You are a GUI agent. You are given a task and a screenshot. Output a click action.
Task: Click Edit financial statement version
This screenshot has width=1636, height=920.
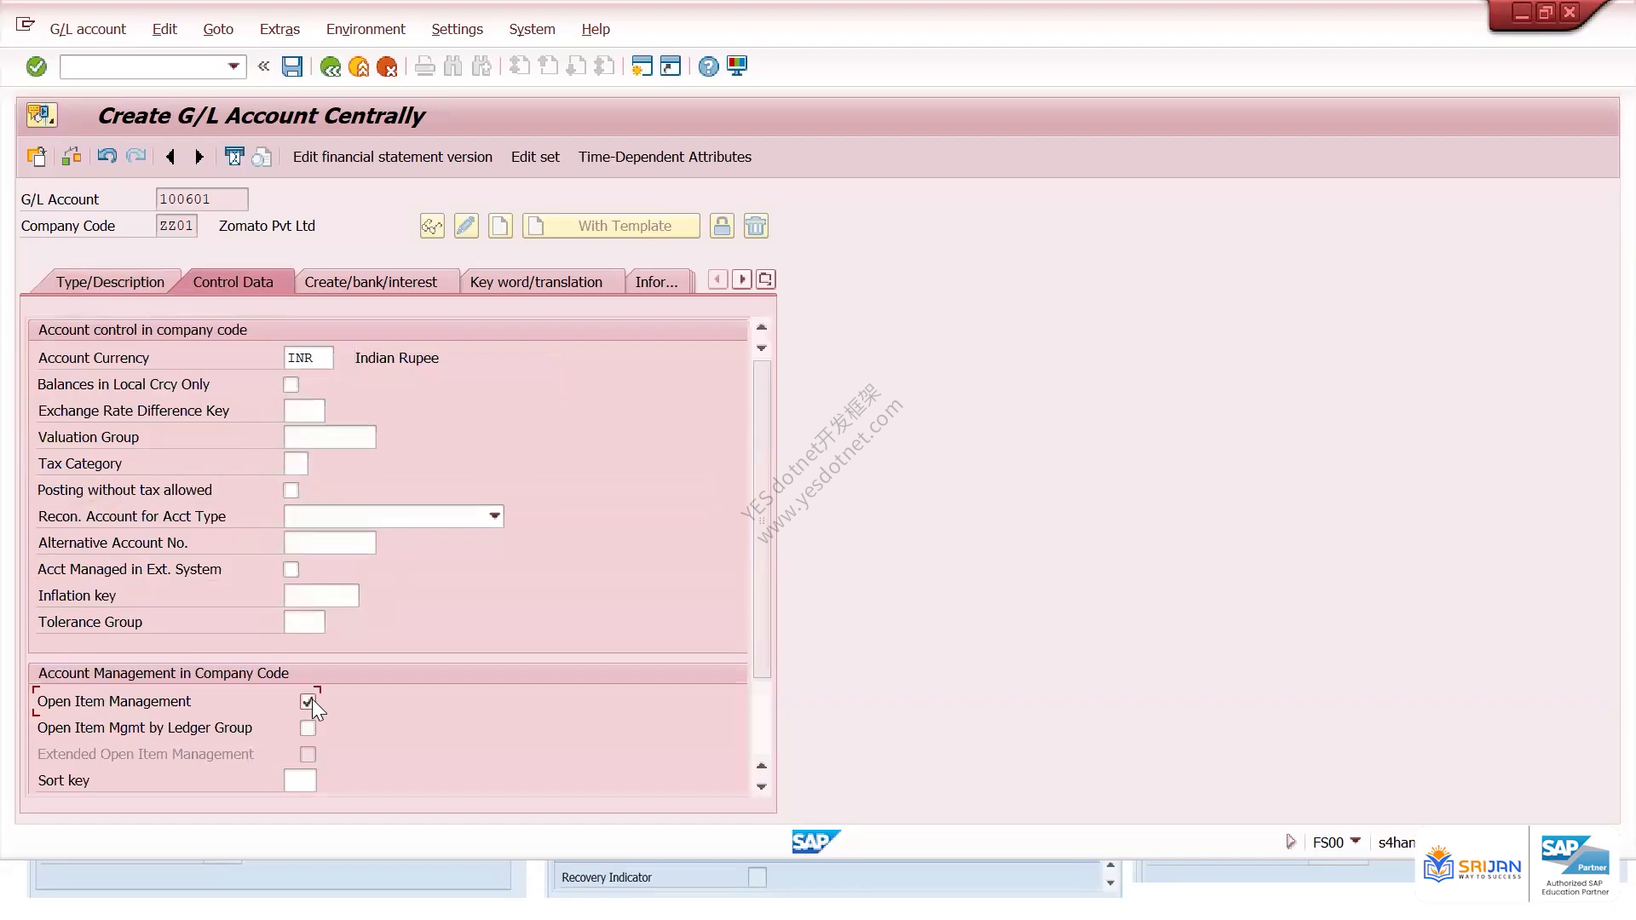[393, 157]
